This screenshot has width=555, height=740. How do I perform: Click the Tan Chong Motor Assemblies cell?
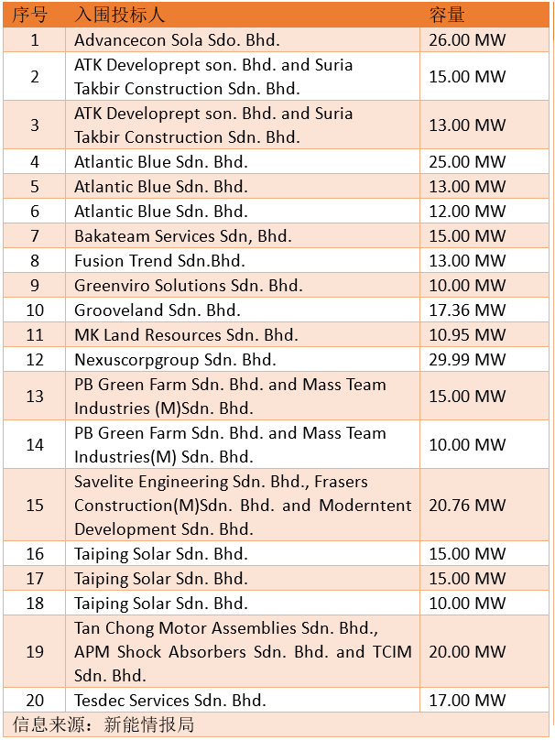point(243,652)
